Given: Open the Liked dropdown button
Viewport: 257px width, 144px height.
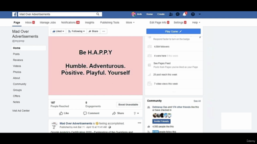Looking at the screenshot, I should 58,31.
